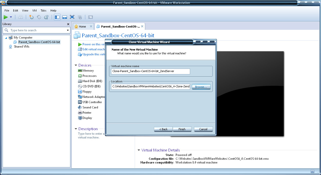Select the Sound Card device
This screenshot has width=321, height=175.
(x=88, y=107)
